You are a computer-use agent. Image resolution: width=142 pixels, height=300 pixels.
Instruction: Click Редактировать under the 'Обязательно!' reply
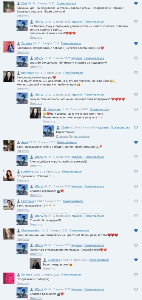(79, 136)
